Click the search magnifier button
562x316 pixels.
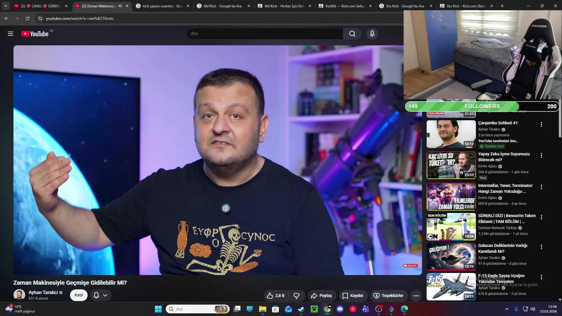[352, 34]
